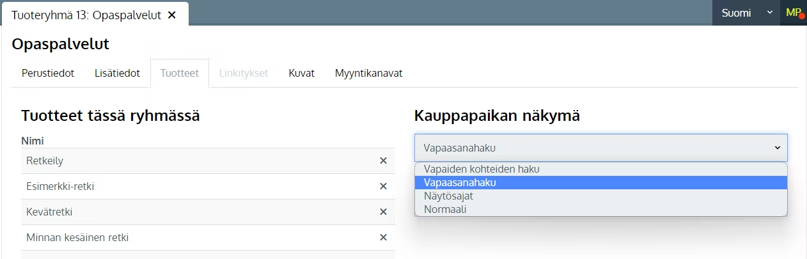Image resolution: width=807 pixels, height=259 pixels.
Task: Remove Retkeily from the product group
Action: point(384,161)
